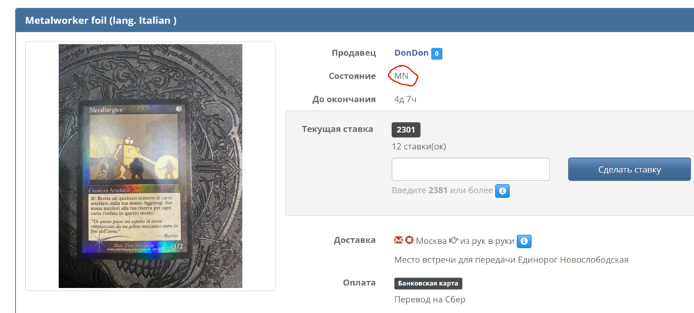
Task: Click the hand-to-hand pointing icon
Action: [453, 240]
